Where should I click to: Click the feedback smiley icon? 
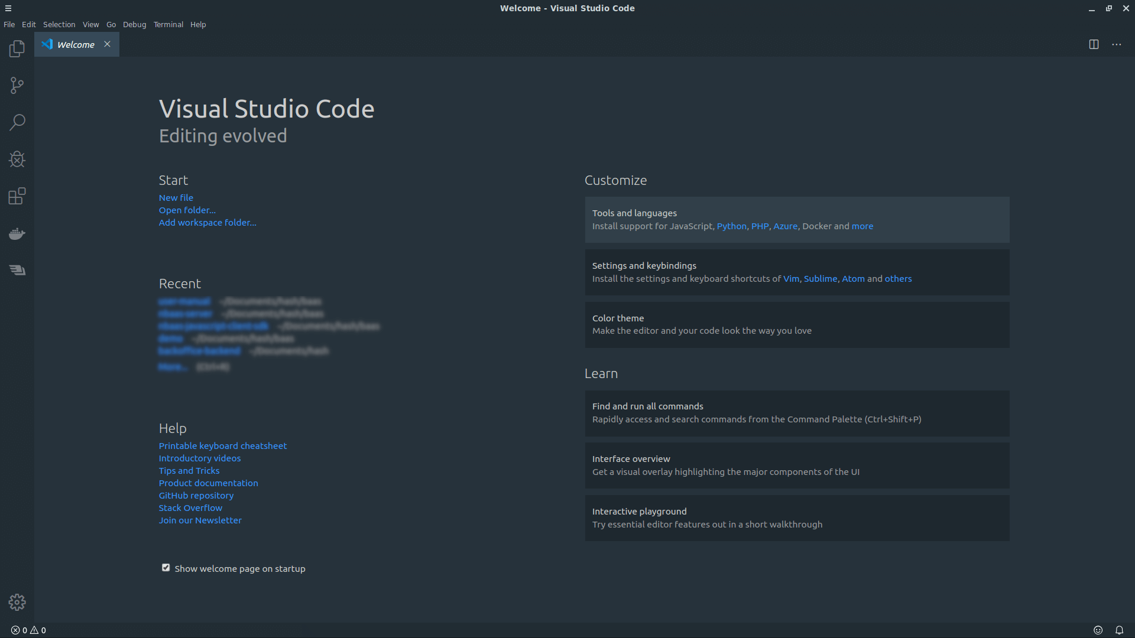pyautogui.click(x=1098, y=630)
